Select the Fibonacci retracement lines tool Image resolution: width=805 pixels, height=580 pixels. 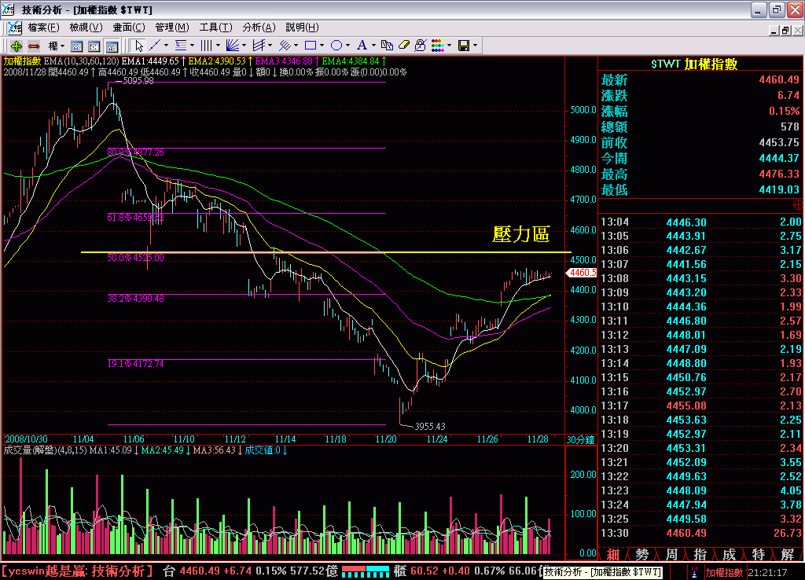coord(181,46)
